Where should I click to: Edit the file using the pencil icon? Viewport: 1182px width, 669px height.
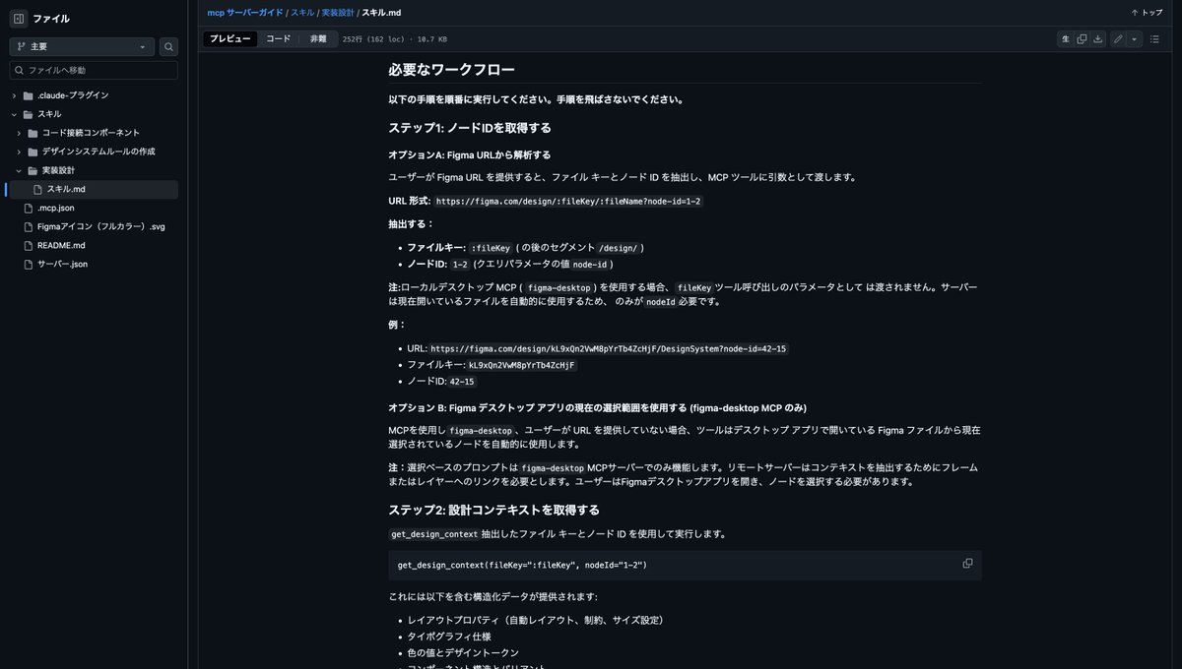pos(1117,38)
